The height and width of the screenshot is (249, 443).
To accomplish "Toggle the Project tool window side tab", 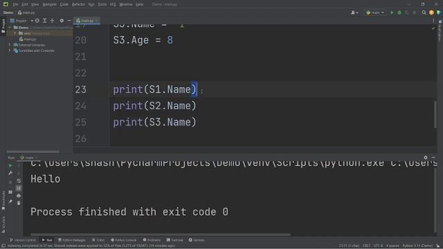I will (x=3, y=26).
